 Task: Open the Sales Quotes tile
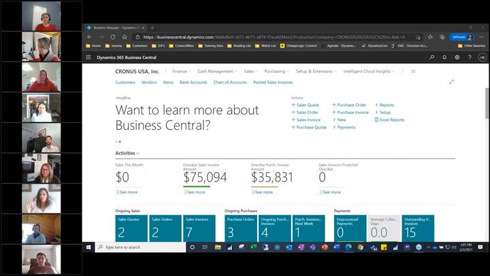[131, 228]
